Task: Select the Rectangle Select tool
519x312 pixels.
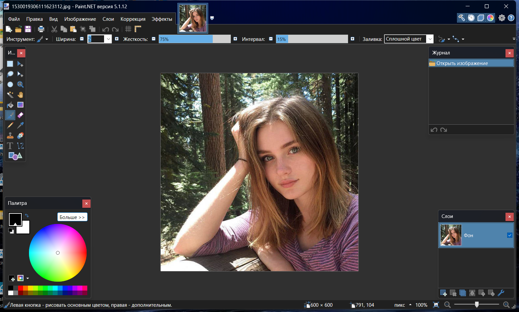Action: 10,64
